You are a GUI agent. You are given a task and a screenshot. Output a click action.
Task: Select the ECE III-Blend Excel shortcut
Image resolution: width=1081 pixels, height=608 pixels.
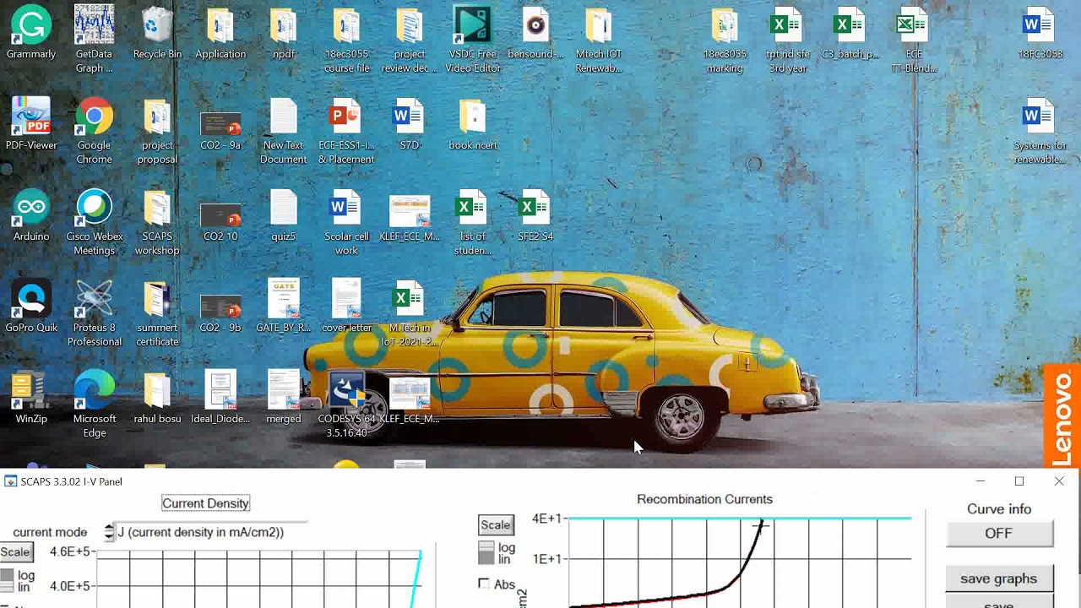pos(913,38)
